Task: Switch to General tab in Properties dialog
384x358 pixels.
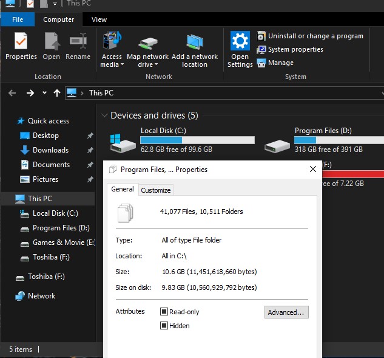Action: coord(123,189)
